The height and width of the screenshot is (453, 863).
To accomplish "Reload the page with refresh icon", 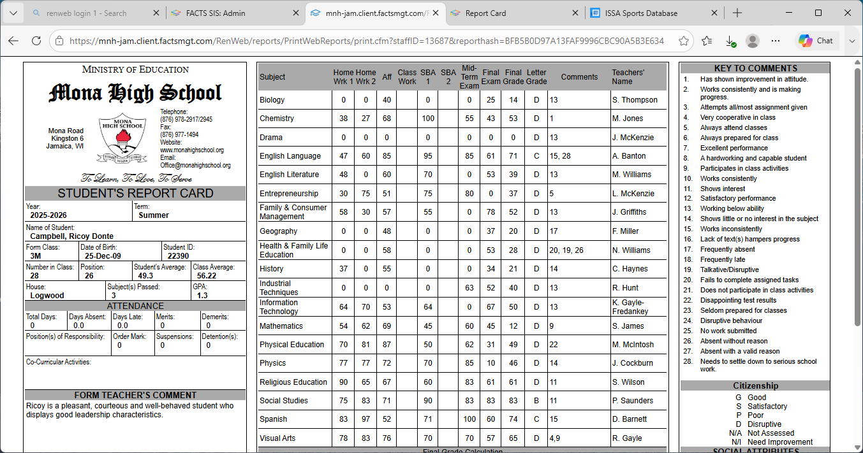I will point(37,41).
